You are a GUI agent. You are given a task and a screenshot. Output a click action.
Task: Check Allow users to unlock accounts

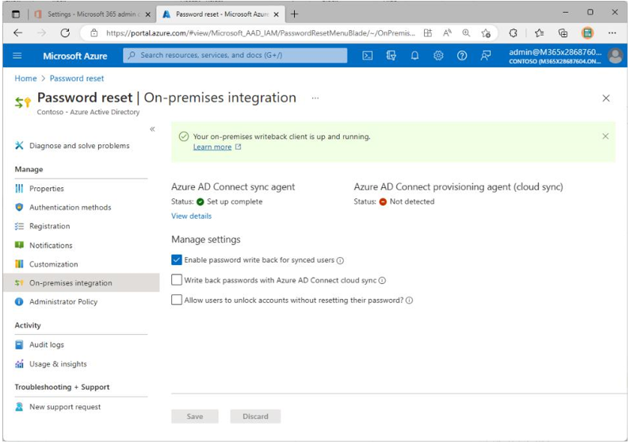tap(177, 300)
